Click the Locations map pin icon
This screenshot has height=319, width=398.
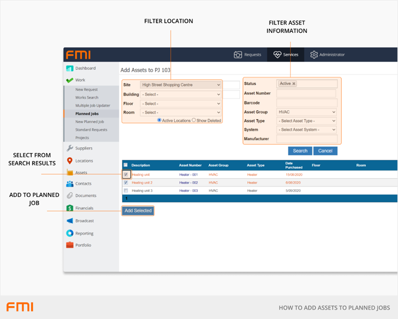70,161
